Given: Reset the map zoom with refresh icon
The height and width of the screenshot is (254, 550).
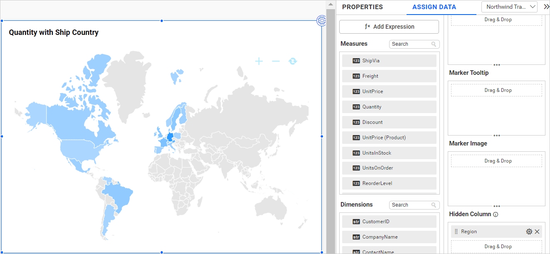Looking at the screenshot, I should 293,62.
